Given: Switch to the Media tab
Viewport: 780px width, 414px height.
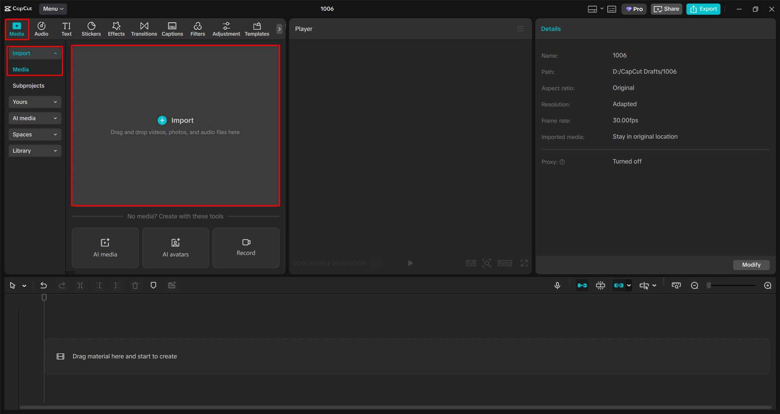Looking at the screenshot, I should coord(17,29).
